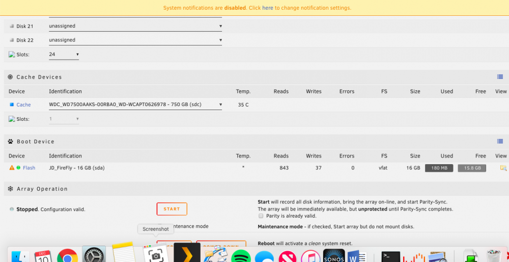The width and height of the screenshot is (509, 262).
Task: Open the Cache device link
Action: 24,104
